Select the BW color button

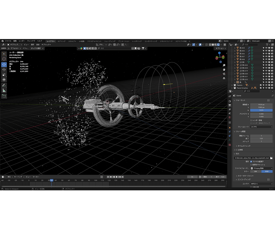coord(256,171)
